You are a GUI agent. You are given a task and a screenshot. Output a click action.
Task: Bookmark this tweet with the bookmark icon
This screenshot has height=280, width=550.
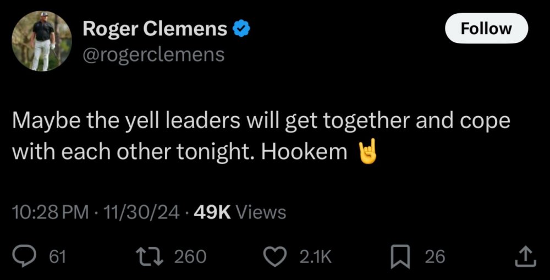399,256
